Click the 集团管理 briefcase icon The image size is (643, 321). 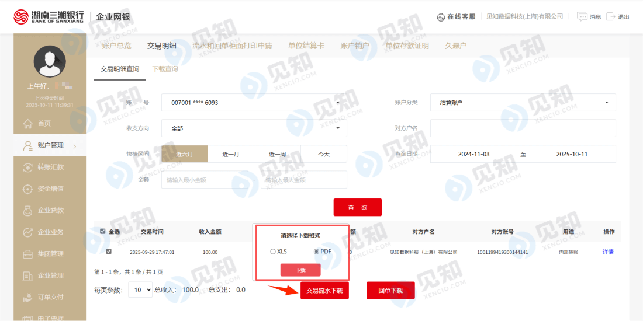[27, 254]
